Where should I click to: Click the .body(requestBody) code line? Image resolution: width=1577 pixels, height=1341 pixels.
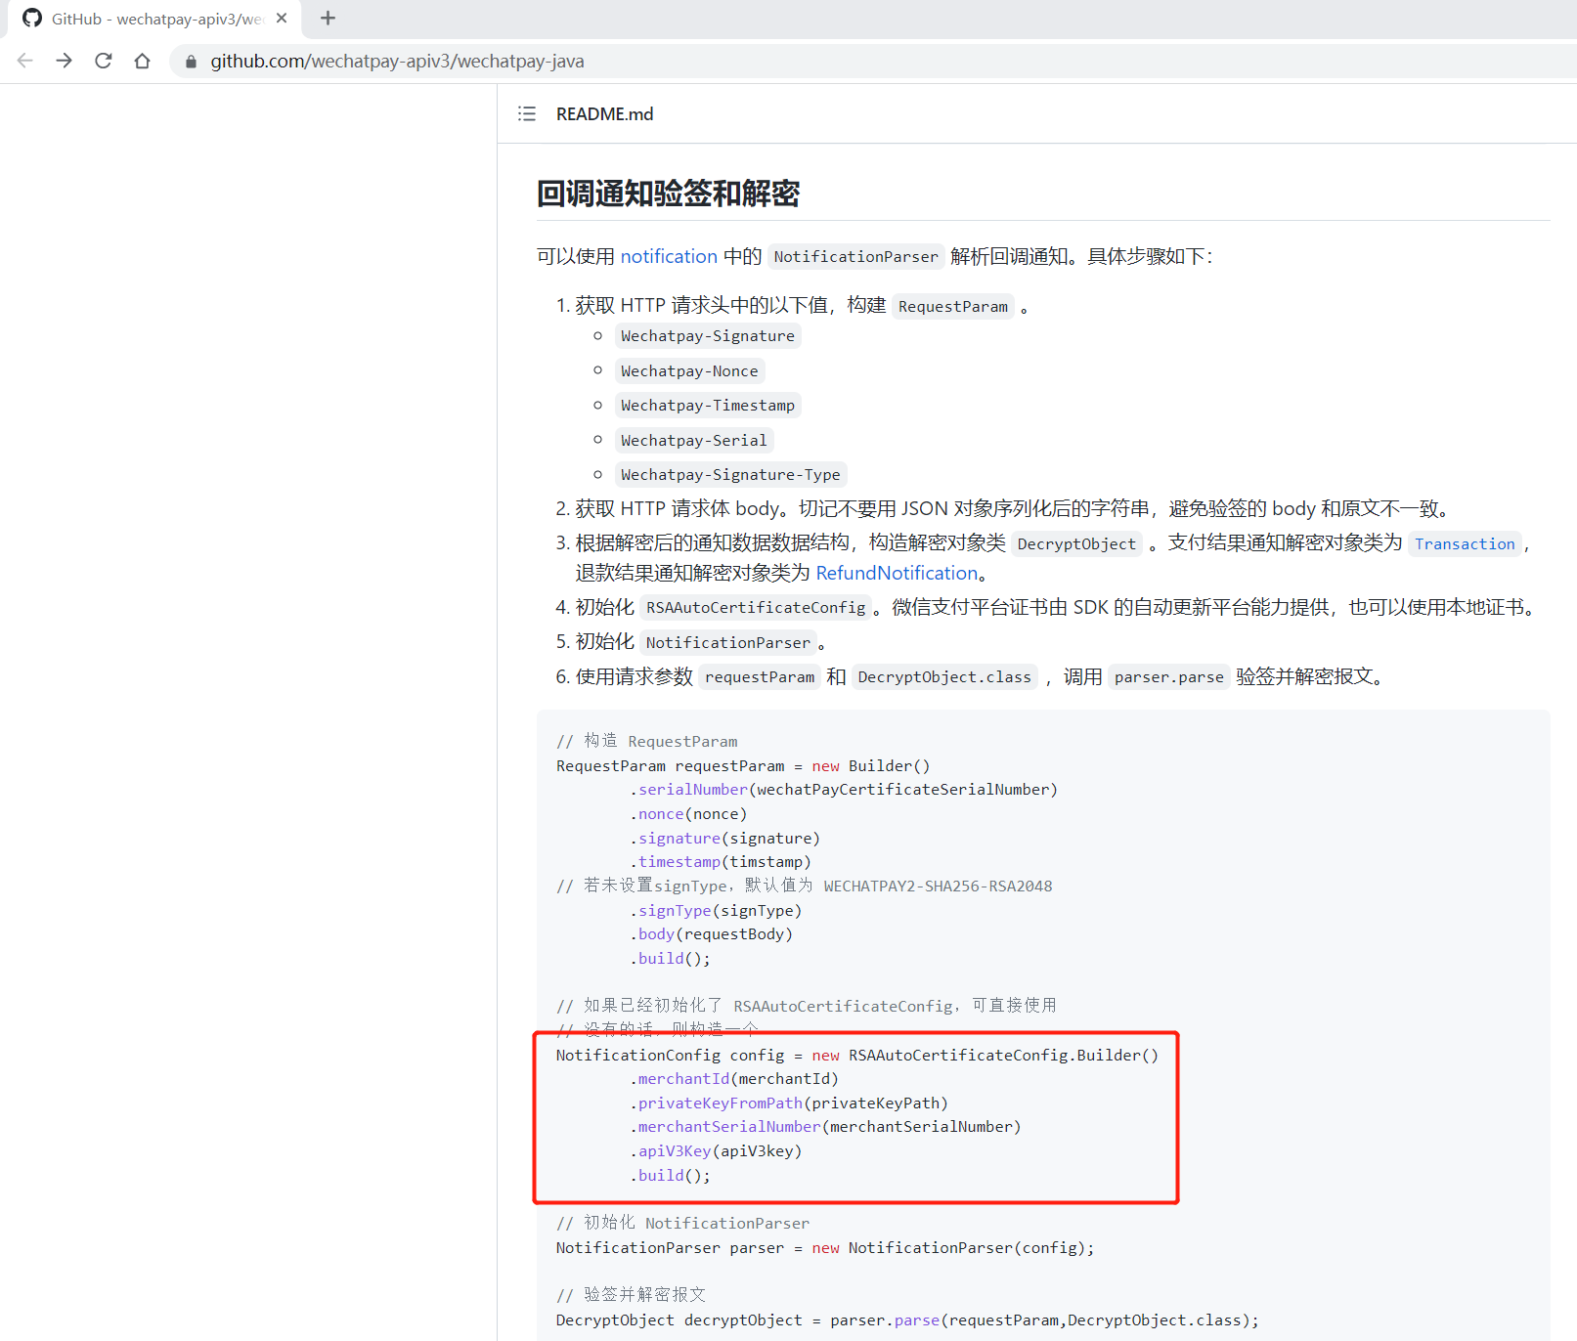click(x=711, y=934)
